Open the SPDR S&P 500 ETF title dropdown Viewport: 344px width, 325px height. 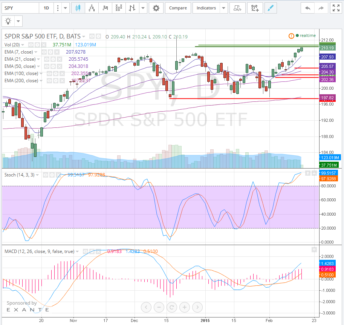[x=84, y=37]
